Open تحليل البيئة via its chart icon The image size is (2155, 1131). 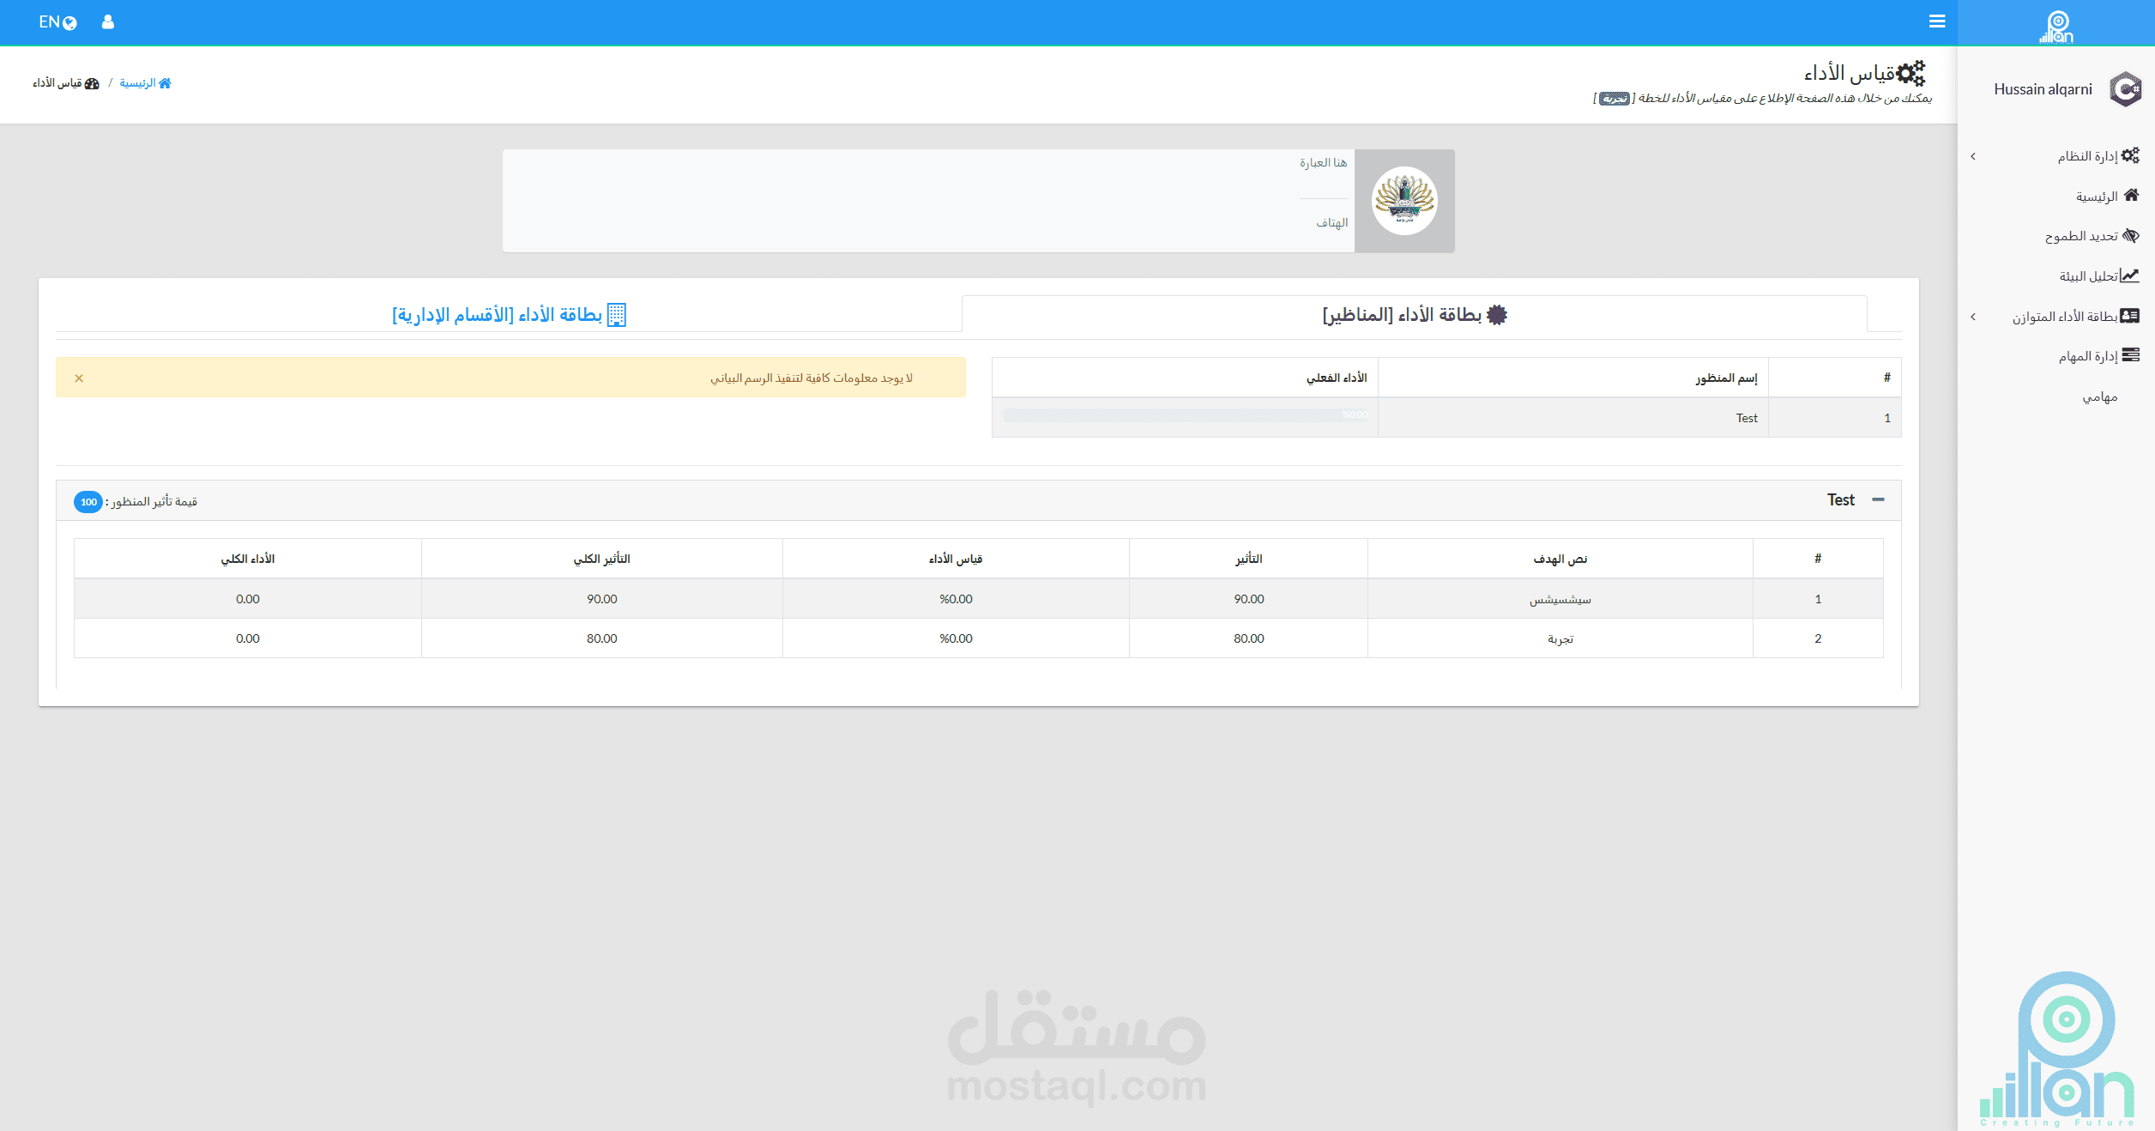[x=2131, y=275]
